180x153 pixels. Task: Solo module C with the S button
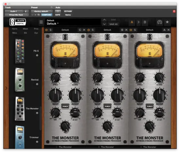[x=50, y=30]
